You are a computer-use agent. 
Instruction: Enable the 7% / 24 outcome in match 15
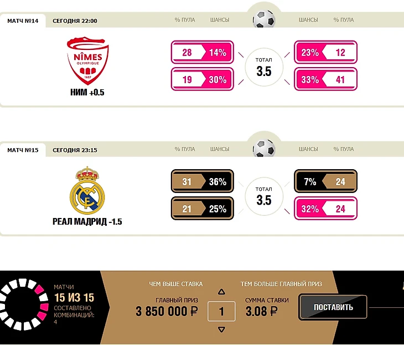tap(325, 181)
